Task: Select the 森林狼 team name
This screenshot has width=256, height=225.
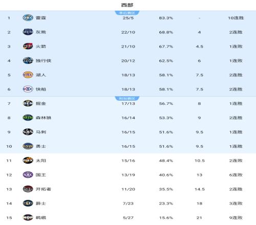Action: pyautogui.click(x=44, y=118)
